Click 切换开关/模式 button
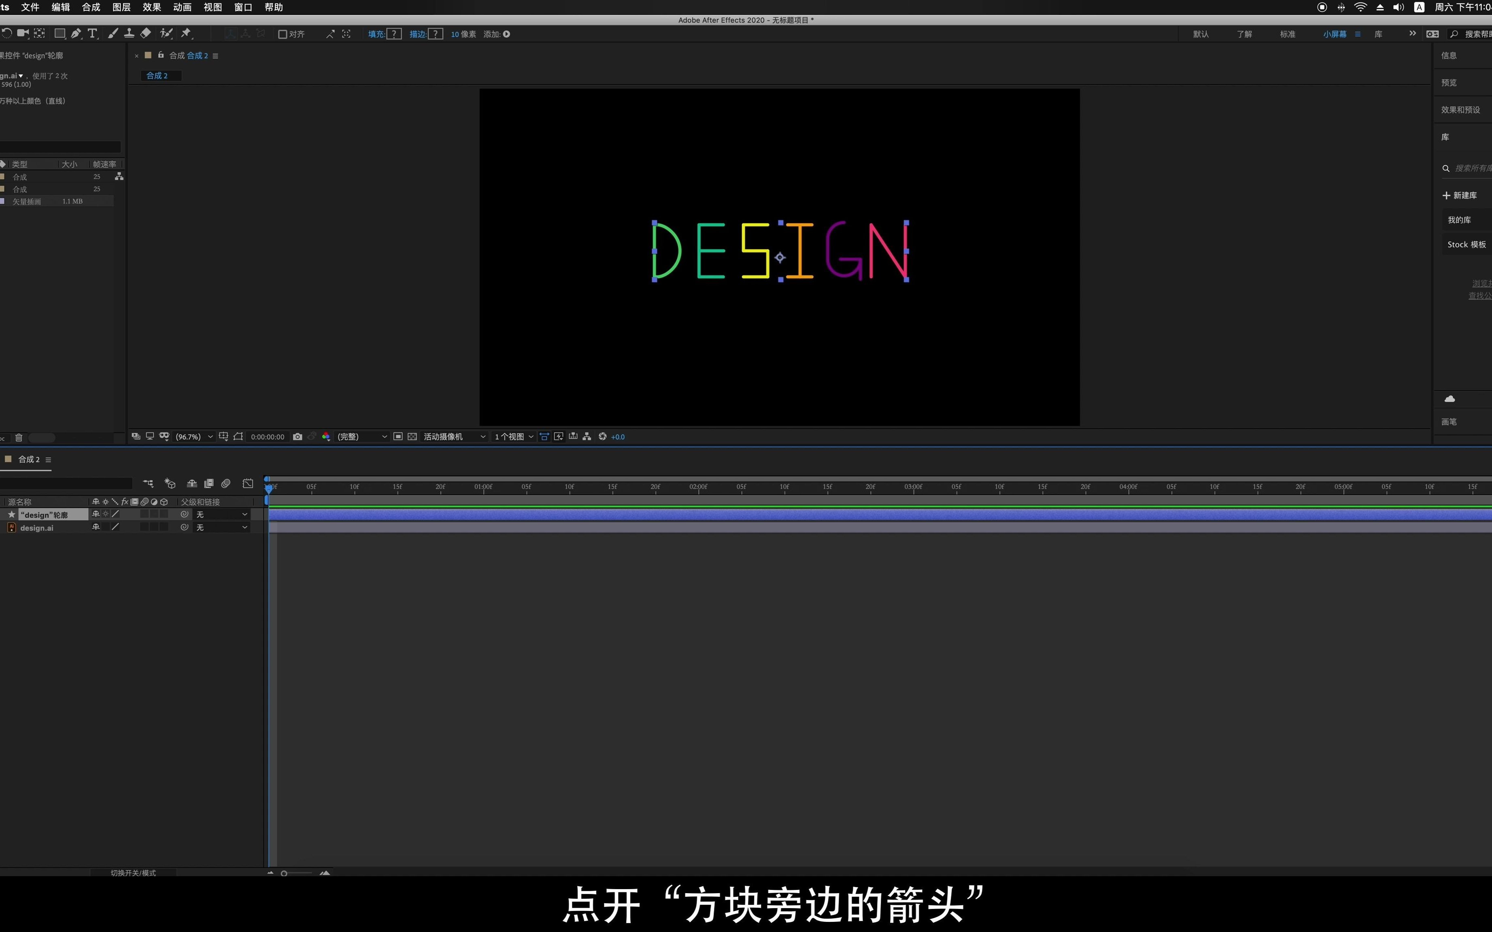This screenshot has width=1492, height=932. click(133, 873)
